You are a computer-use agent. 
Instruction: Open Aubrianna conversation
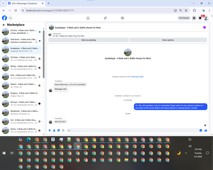pos(21,41)
